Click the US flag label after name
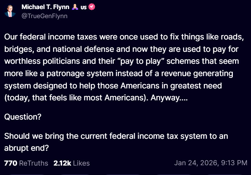This screenshot has height=175, width=251. [x=84, y=7]
